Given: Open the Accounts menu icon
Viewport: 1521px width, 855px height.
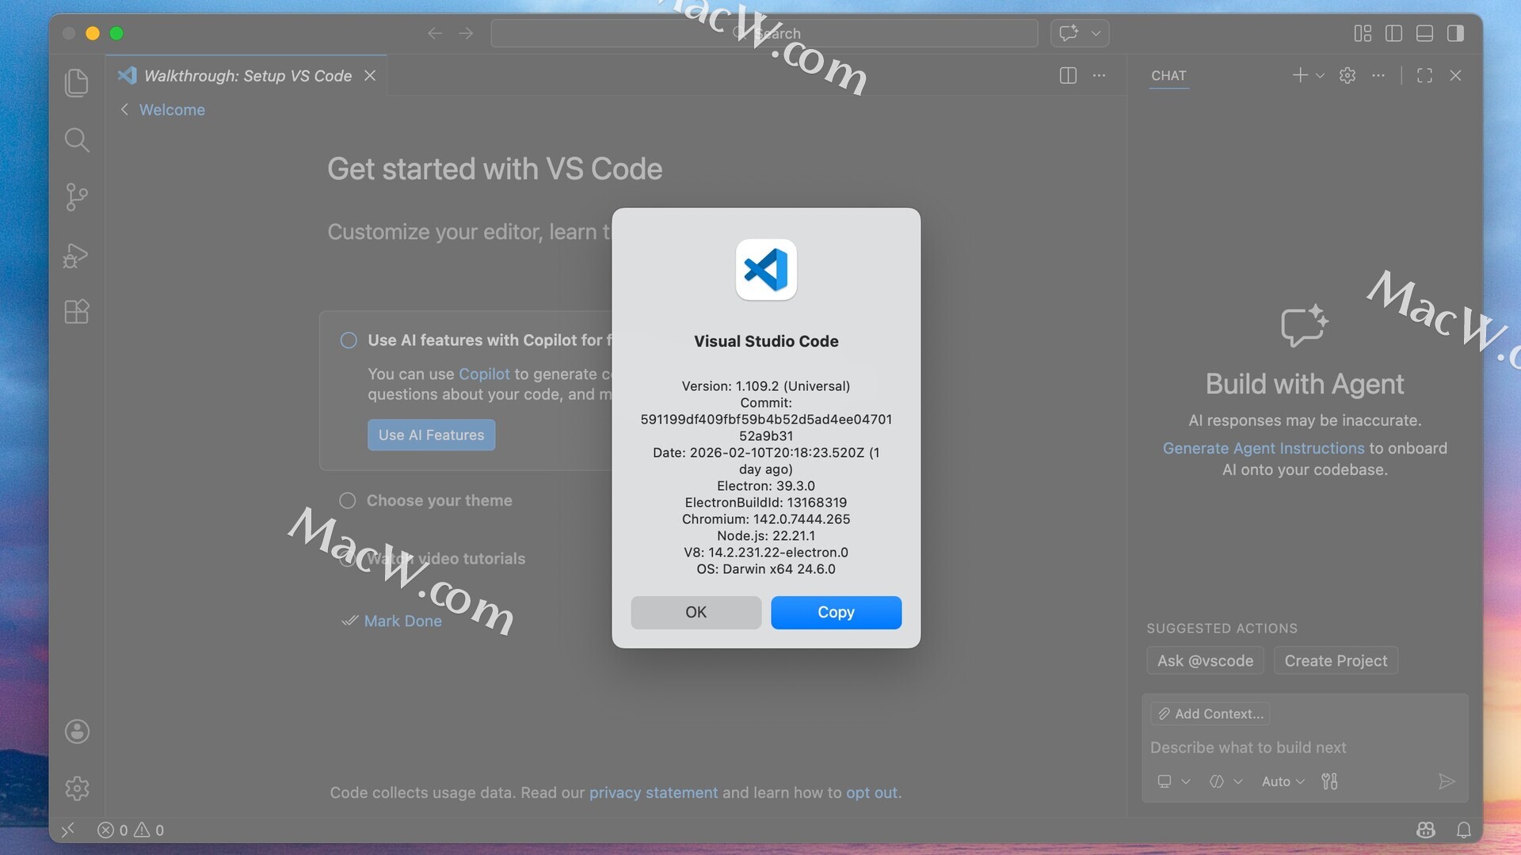Looking at the screenshot, I should tap(77, 731).
